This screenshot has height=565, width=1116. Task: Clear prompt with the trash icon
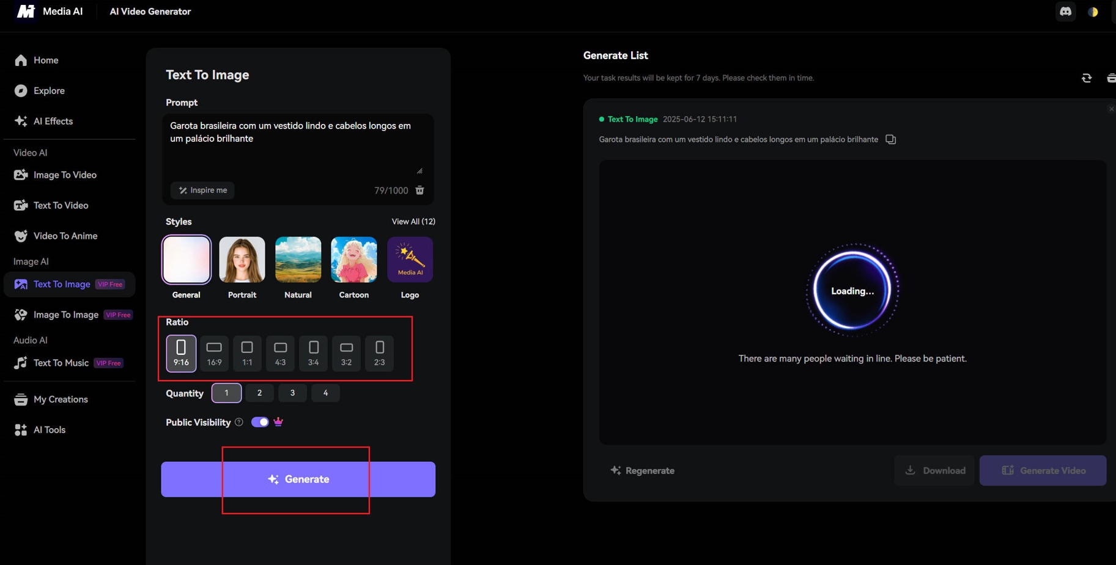pyautogui.click(x=420, y=191)
